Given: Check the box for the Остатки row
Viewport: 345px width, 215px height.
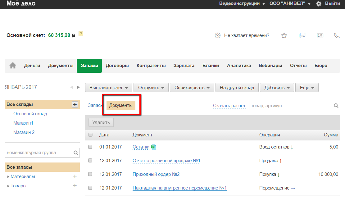Looking at the screenshot, I should (x=90, y=147).
